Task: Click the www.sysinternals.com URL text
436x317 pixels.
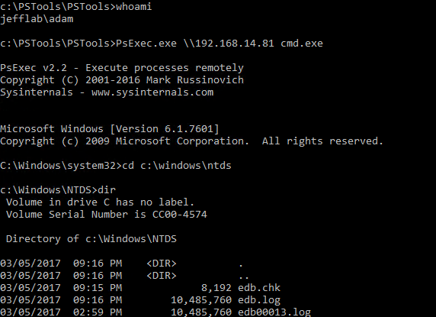Action: (x=152, y=92)
